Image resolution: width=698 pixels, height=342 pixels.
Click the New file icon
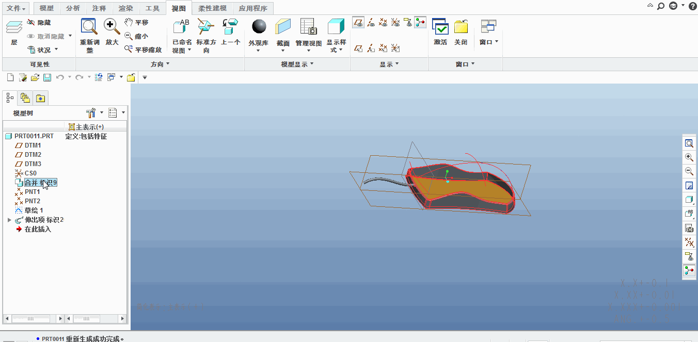(10, 77)
